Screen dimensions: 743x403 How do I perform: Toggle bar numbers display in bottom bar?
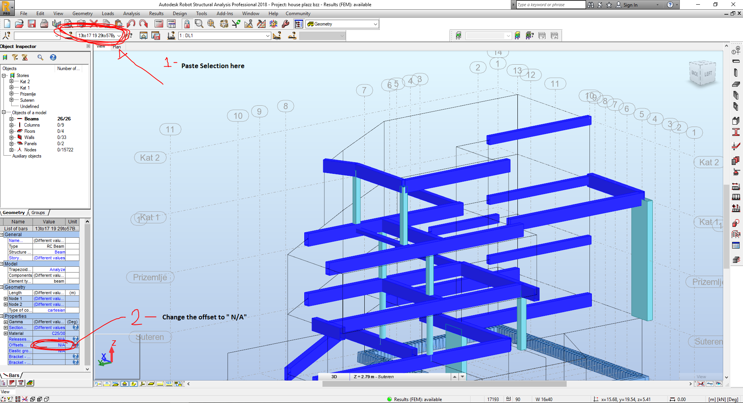tap(107, 383)
